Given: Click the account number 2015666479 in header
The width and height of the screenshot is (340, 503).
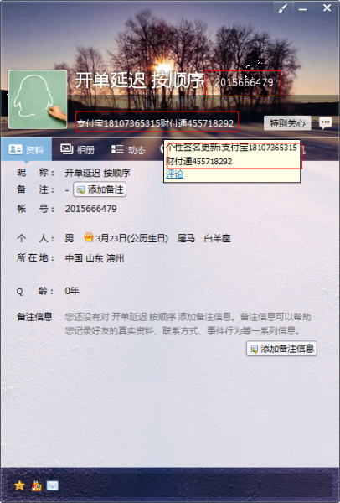Looking at the screenshot, I should click(x=244, y=82).
